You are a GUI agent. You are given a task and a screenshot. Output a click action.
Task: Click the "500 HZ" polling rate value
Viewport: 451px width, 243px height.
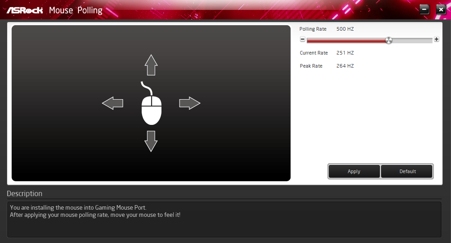(x=345, y=29)
